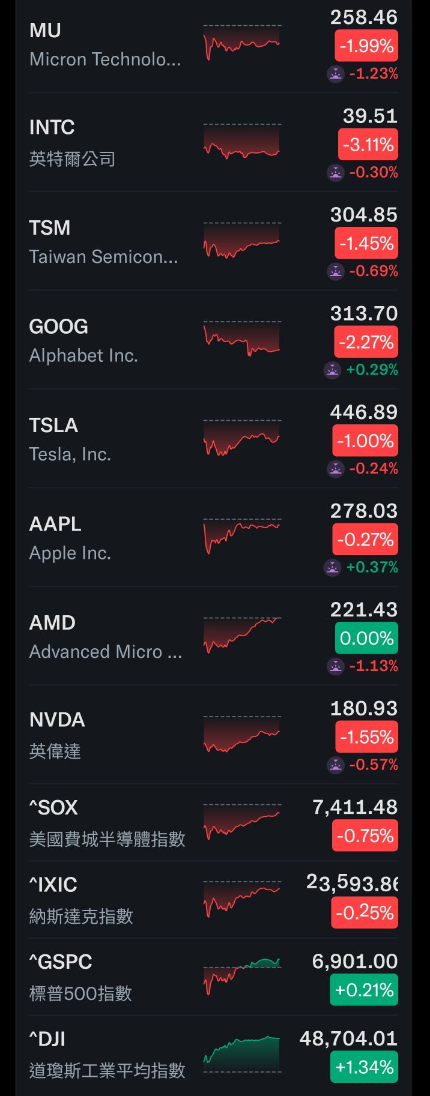Tap the after-hours icon next to AAPL's +0.37%
430x1096 pixels.
(x=332, y=567)
